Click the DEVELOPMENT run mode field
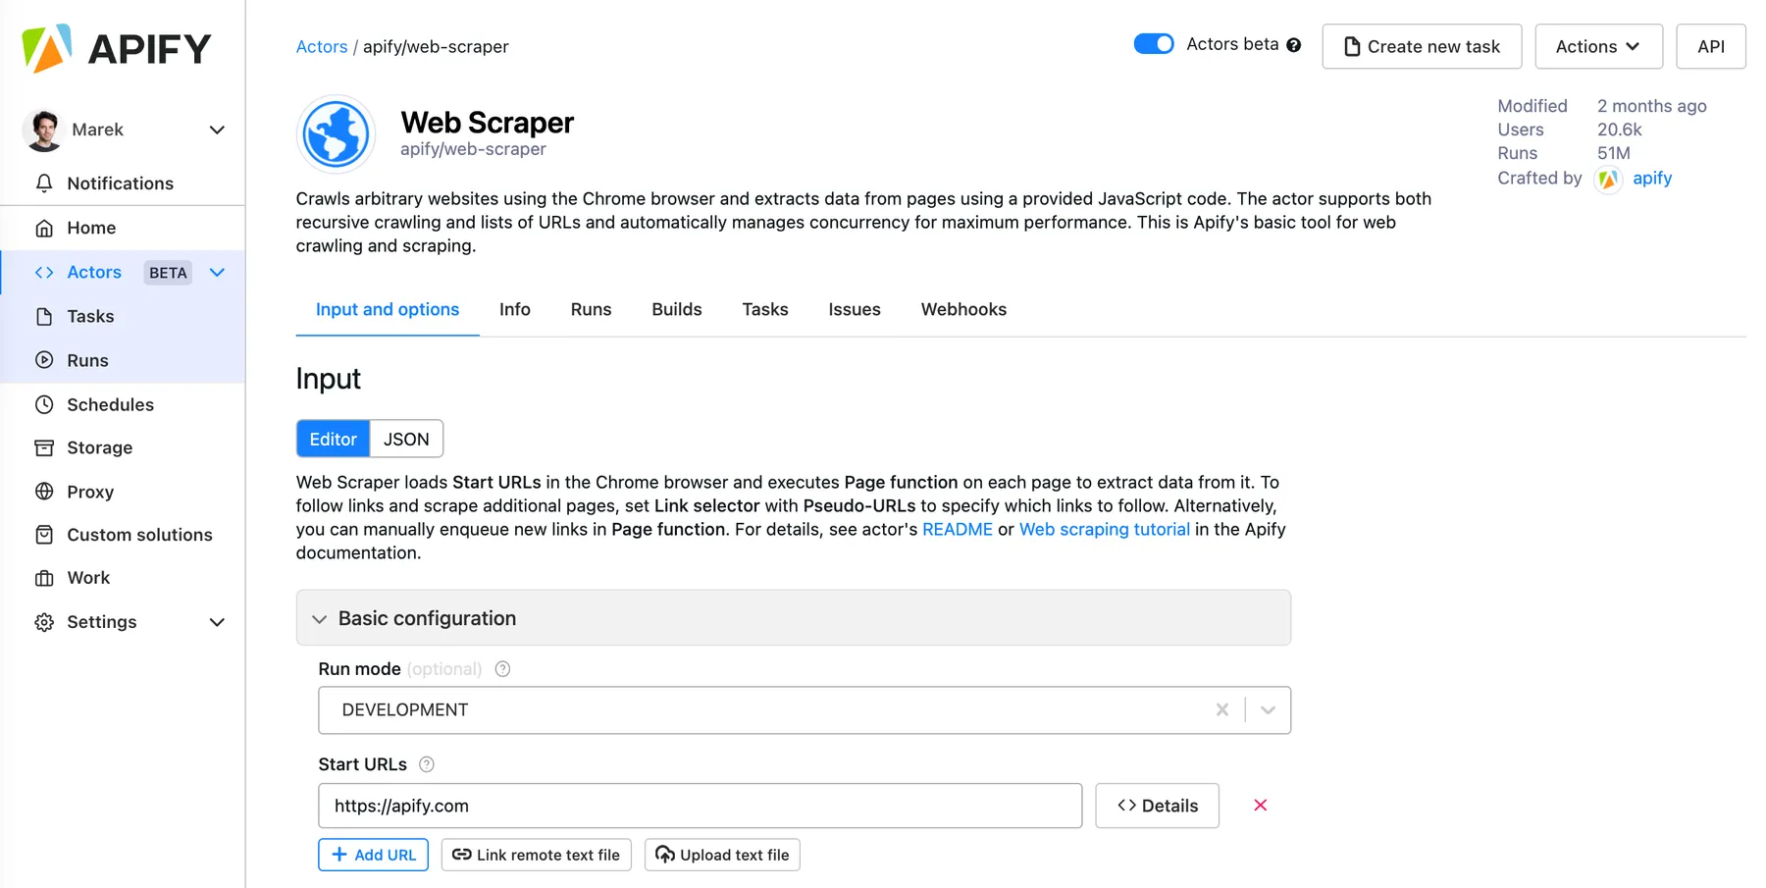The width and height of the screenshot is (1766, 888). 805,709
